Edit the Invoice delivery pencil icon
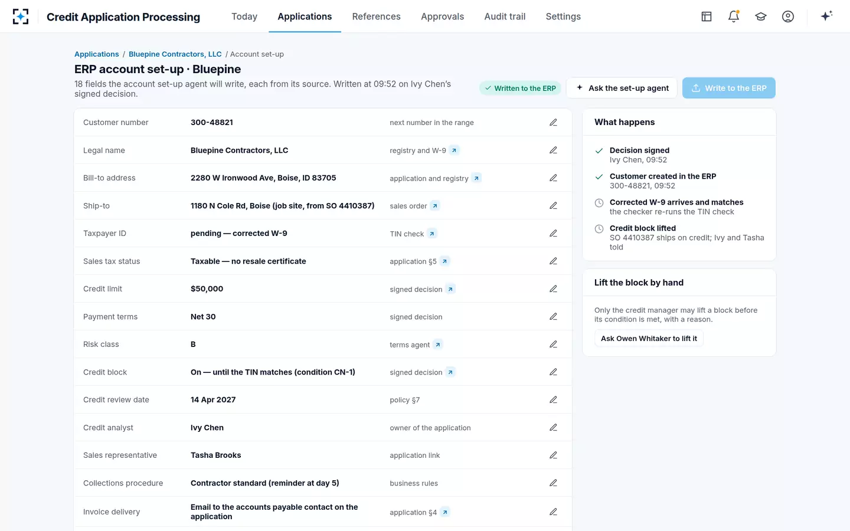 click(553, 512)
